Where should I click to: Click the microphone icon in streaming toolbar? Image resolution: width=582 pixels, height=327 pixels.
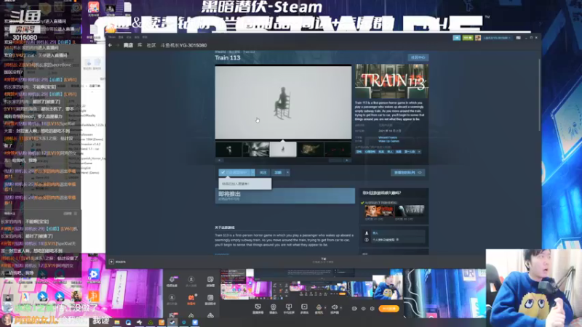pos(319,308)
